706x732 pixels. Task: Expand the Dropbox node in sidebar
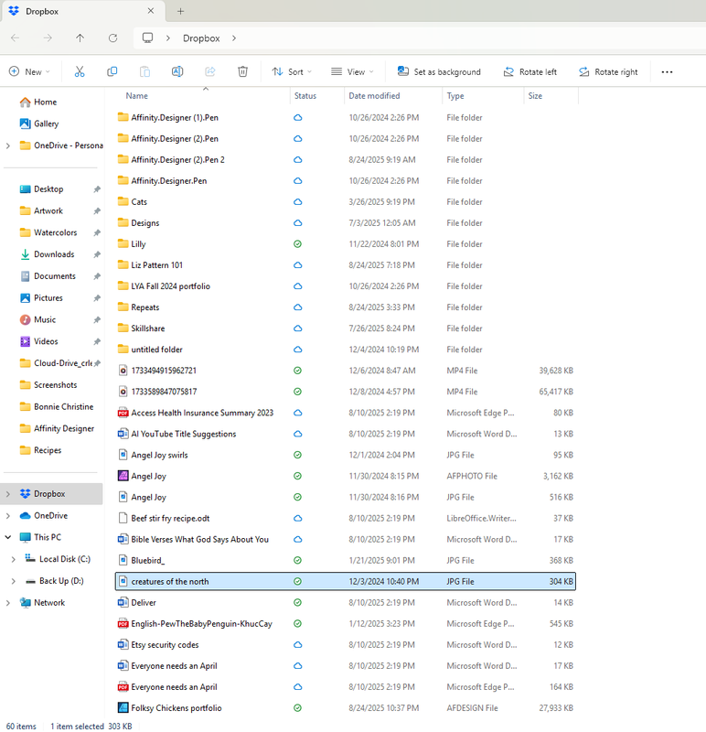(x=8, y=494)
